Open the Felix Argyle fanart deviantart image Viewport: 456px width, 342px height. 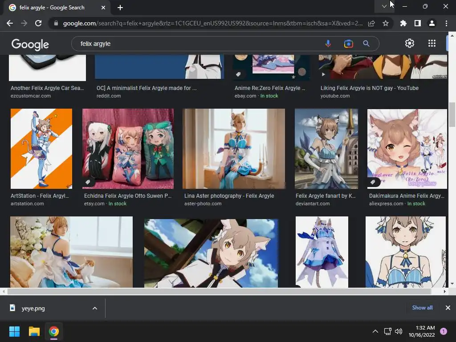tap(326, 149)
